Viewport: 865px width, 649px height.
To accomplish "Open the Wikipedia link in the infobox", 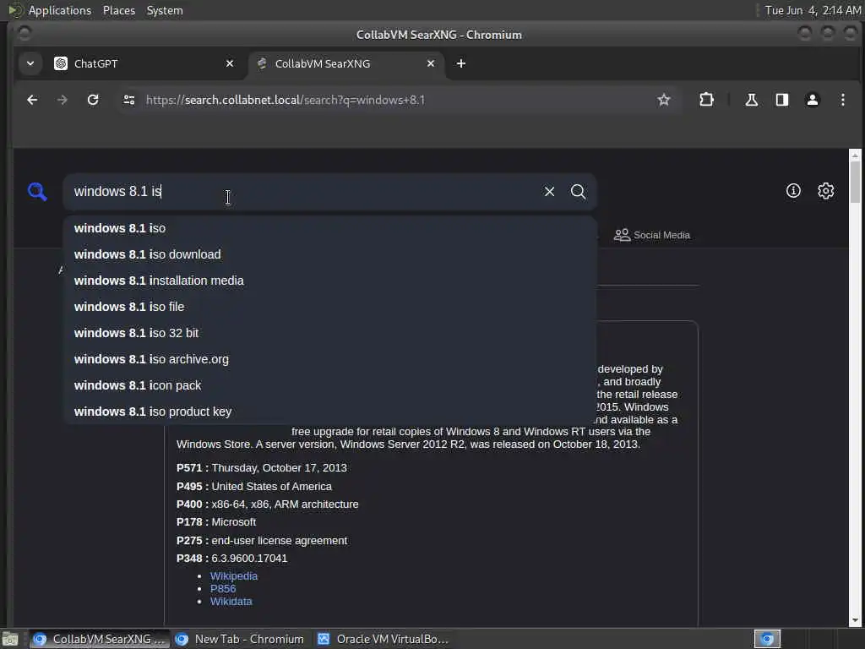I will [233, 576].
